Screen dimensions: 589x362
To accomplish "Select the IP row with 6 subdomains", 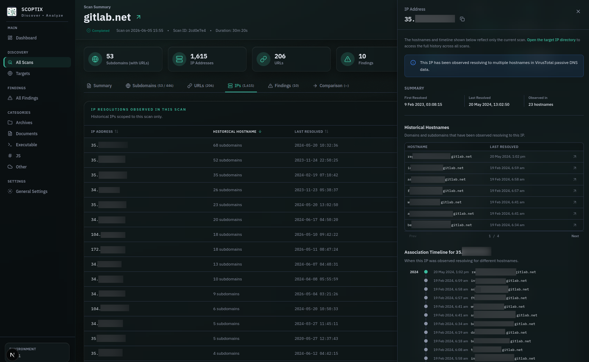I will (240, 309).
